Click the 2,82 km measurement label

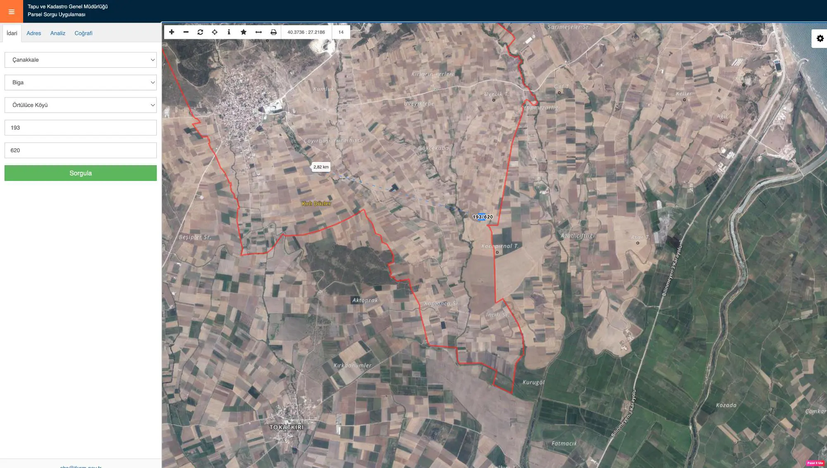pos(321,167)
